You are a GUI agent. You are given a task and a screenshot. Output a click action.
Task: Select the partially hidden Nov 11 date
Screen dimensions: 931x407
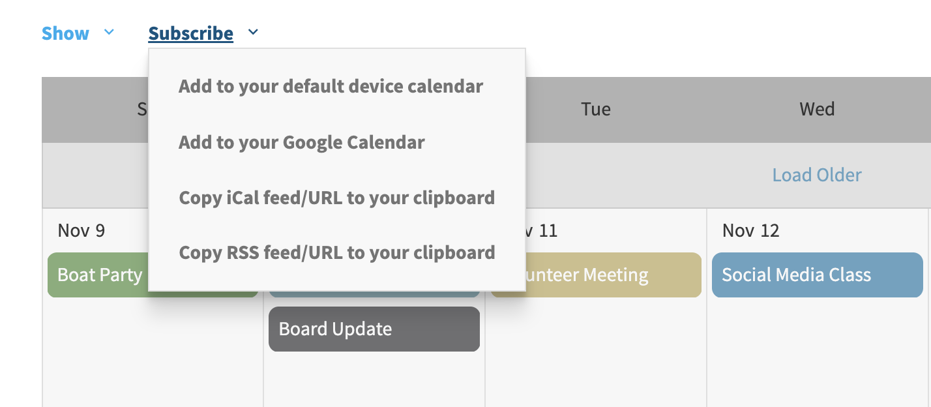coord(542,230)
